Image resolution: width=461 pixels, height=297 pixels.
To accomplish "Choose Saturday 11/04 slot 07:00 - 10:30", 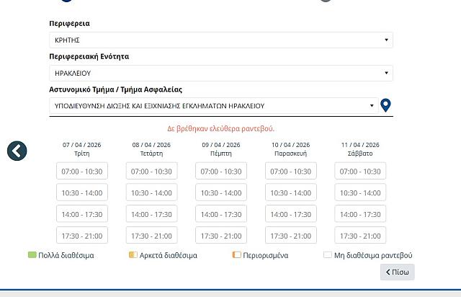I will 360,172.
